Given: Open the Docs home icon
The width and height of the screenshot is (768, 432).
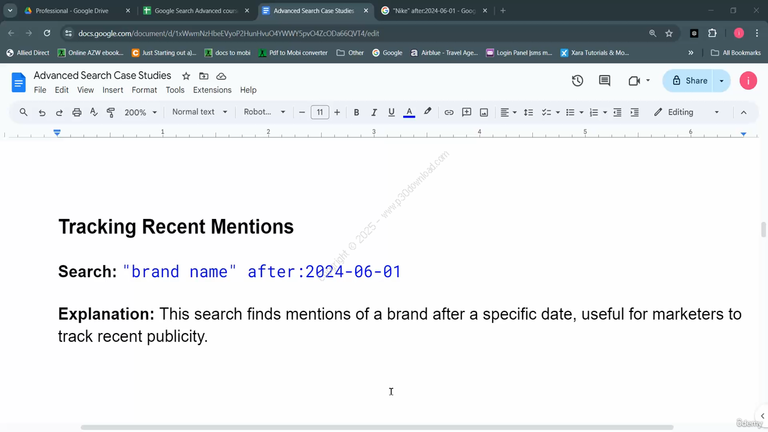Looking at the screenshot, I should coord(19,82).
